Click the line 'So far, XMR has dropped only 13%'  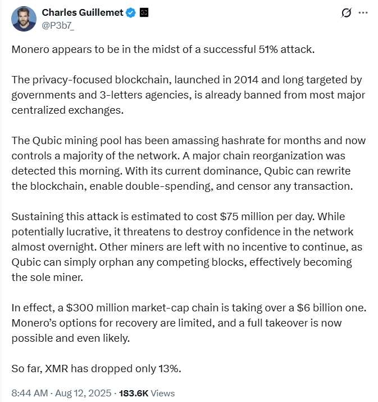pos(97,369)
